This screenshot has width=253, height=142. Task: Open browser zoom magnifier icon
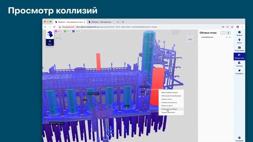click(x=228, y=27)
